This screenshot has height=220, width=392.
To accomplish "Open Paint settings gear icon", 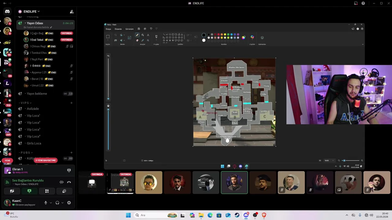I will click(x=362, y=29).
